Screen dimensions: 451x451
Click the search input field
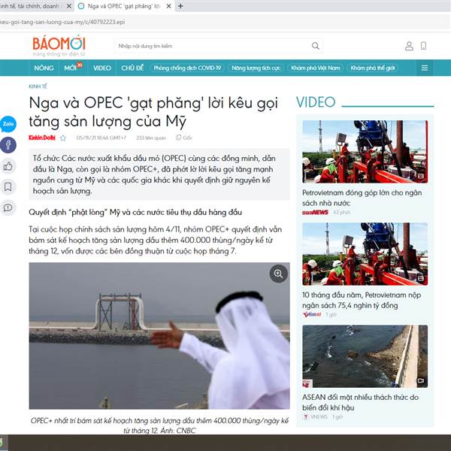[x=213, y=46]
